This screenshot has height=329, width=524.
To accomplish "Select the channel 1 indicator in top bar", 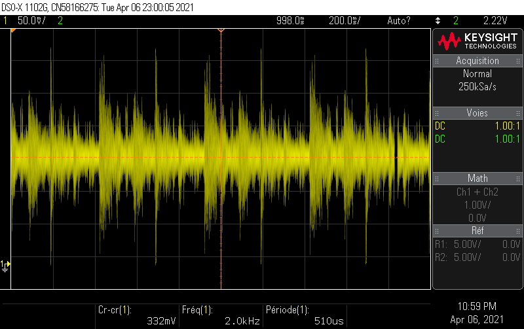I will point(5,21).
